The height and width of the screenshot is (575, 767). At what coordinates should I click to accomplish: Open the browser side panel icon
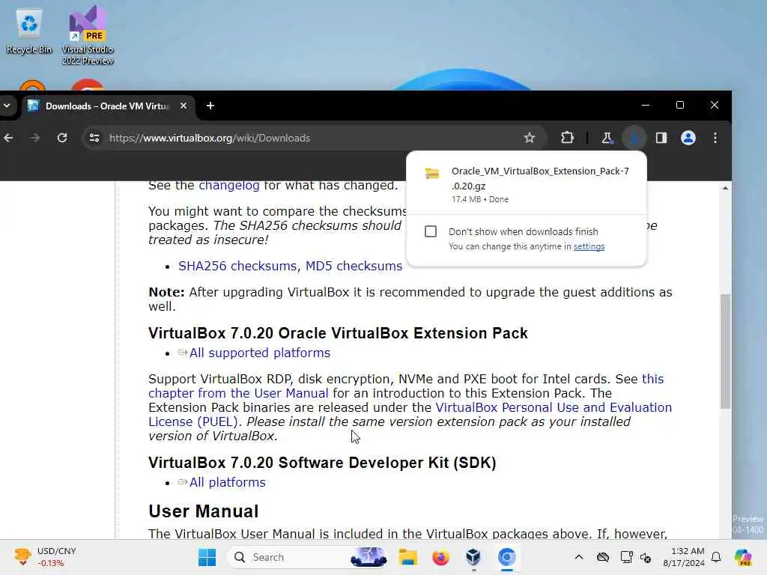tap(661, 139)
